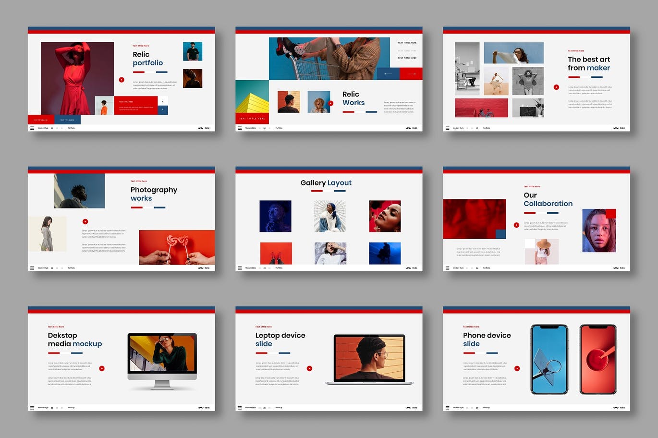658x438 pixels.
Task: Click the red iPhone mockup image
Action: tap(598, 359)
